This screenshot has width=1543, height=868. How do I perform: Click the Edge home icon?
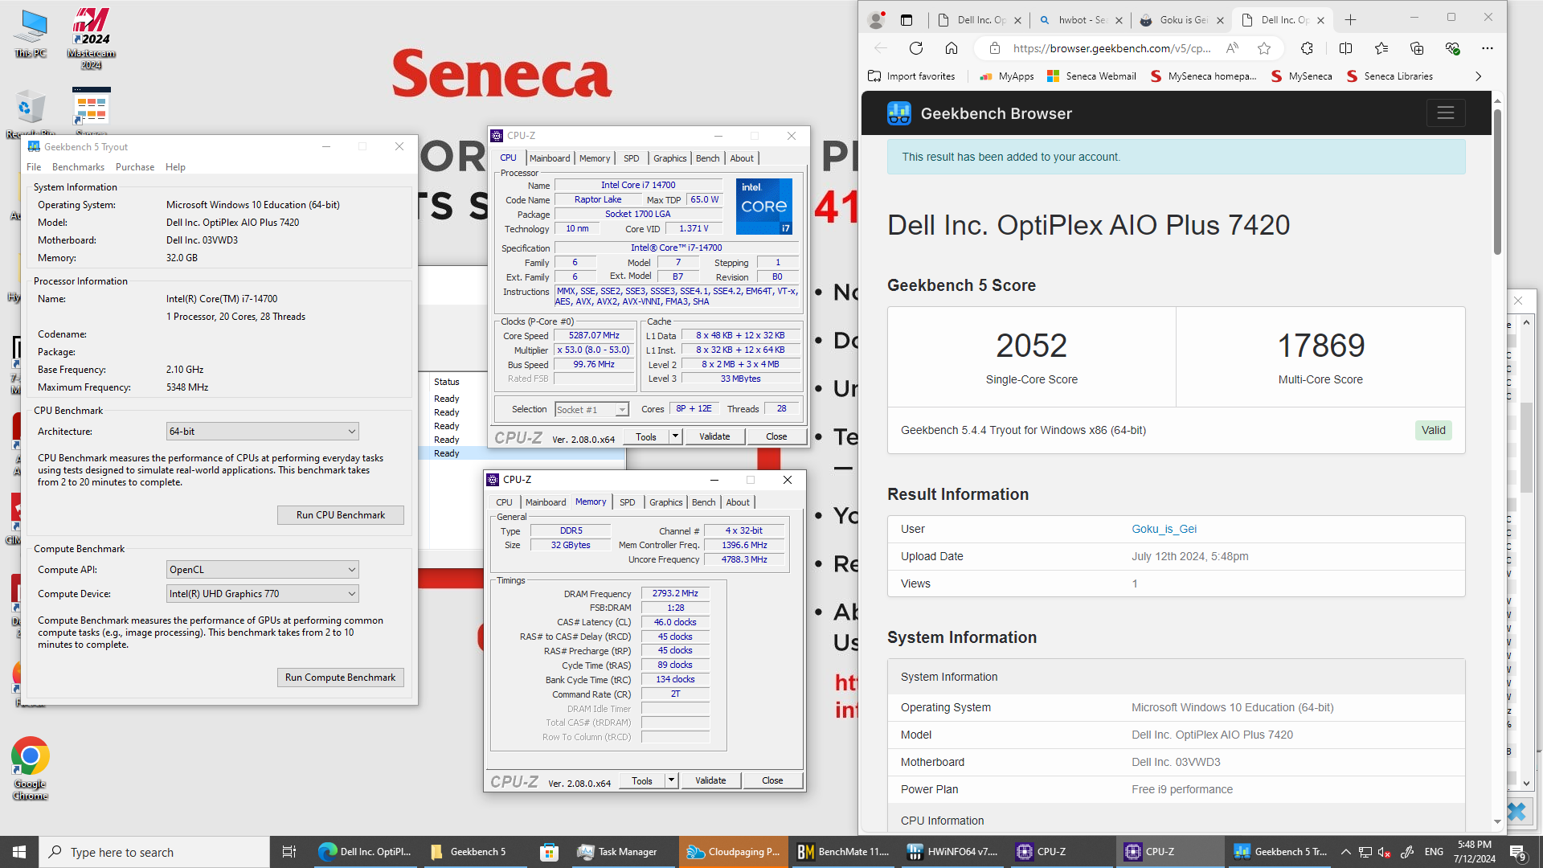pos(951,48)
